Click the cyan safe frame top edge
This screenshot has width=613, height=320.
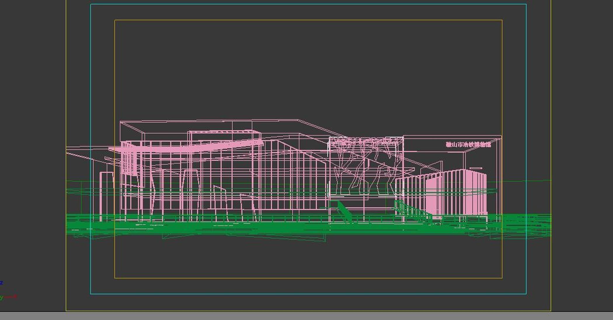[308, 4]
